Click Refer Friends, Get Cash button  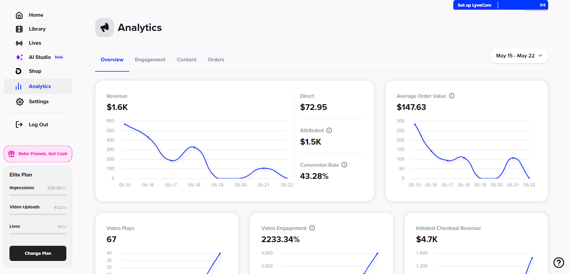[x=38, y=154]
